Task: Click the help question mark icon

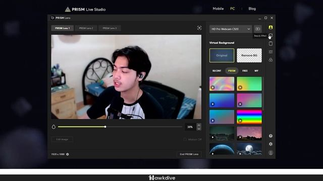Action: (271, 136)
